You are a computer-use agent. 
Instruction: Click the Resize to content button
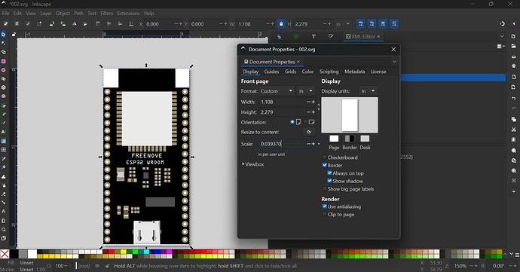[309, 132]
